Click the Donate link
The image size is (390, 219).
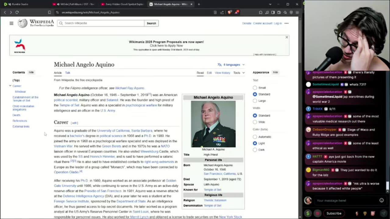[x=247, y=23]
